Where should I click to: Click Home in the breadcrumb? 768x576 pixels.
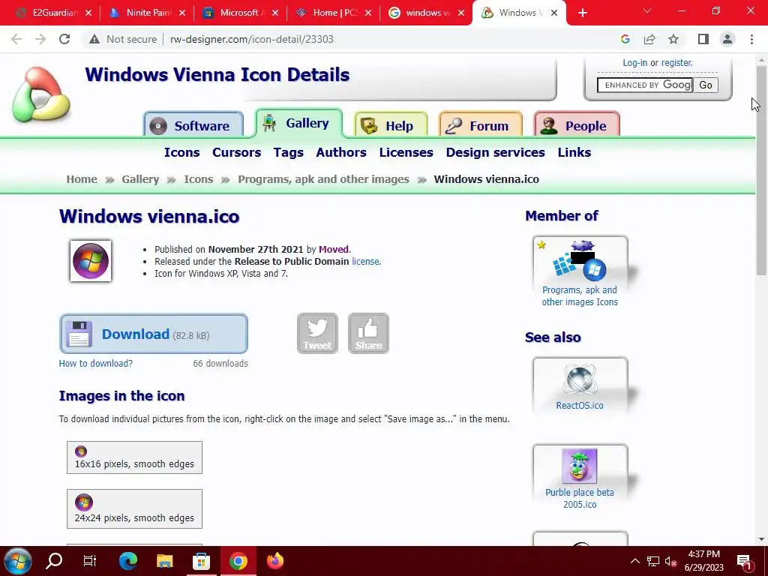point(82,179)
